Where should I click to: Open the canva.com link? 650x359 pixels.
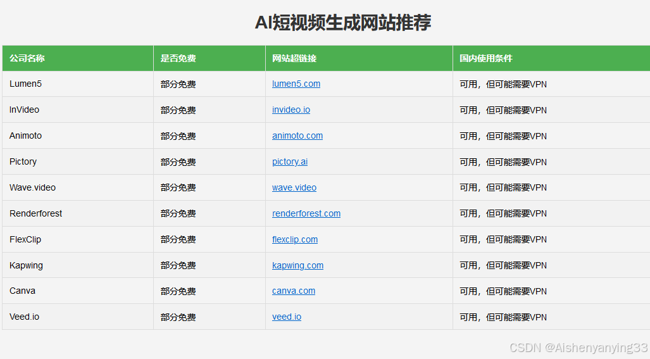294,291
